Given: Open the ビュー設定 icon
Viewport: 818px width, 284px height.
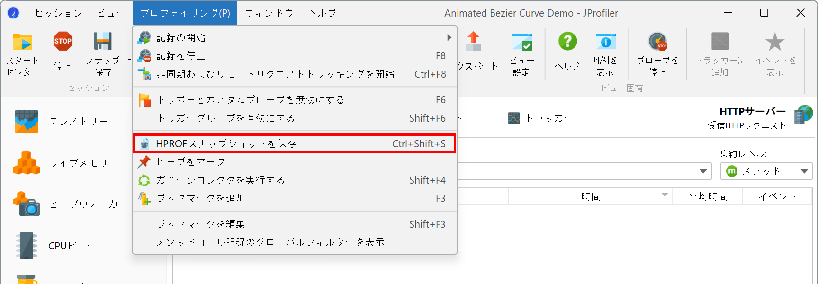Looking at the screenshot, I should pos(522,42).
